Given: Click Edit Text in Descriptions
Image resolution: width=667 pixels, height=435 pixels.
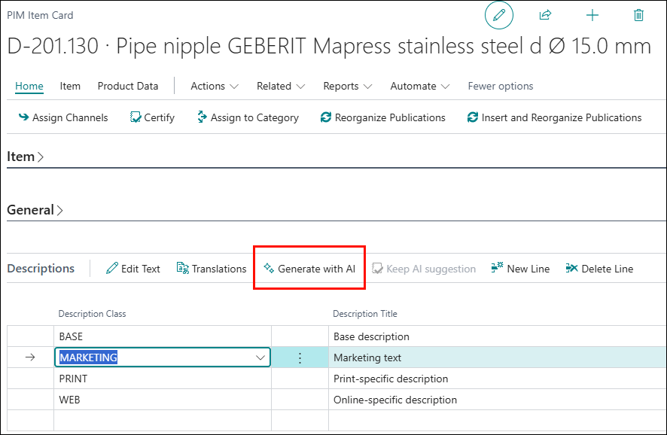Looking at the screenshot, I should (133, 269).
